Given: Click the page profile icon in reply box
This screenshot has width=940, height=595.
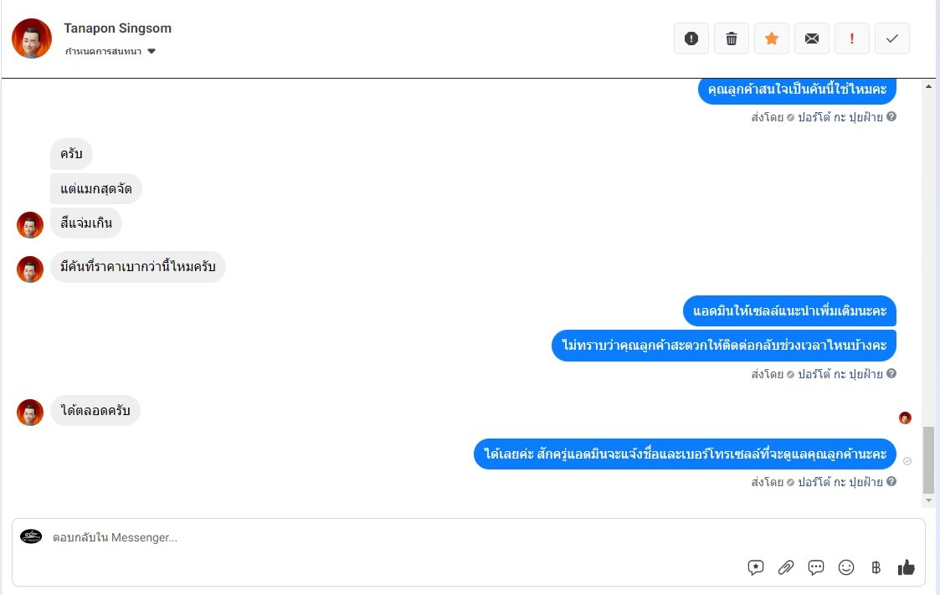Looking at the screenshot, I should 31,536.
